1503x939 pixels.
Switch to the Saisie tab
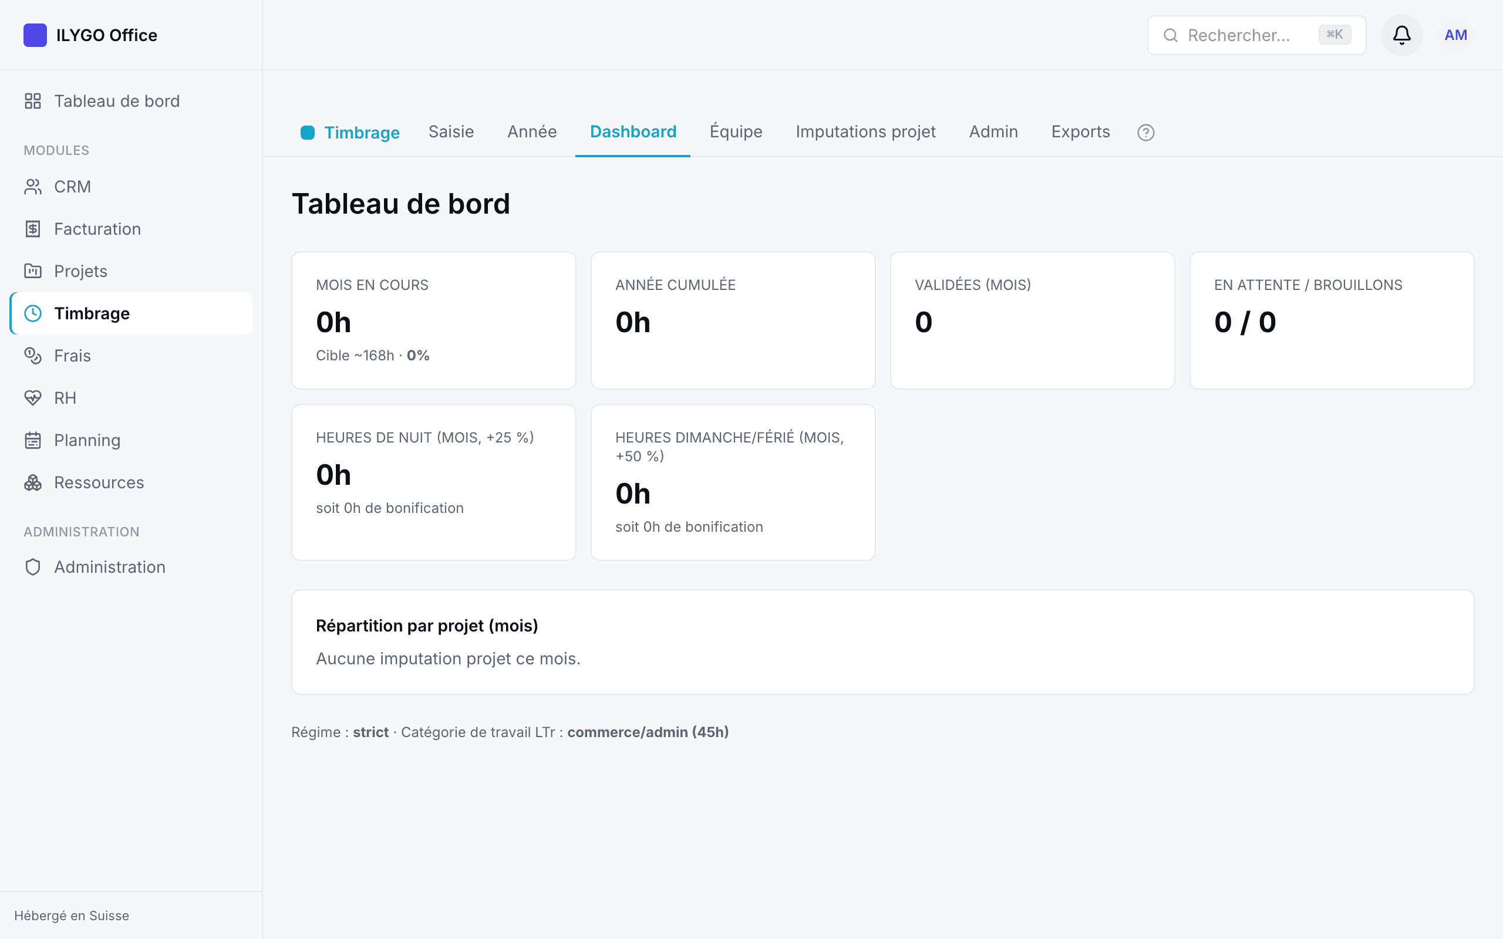coord(451,131)
